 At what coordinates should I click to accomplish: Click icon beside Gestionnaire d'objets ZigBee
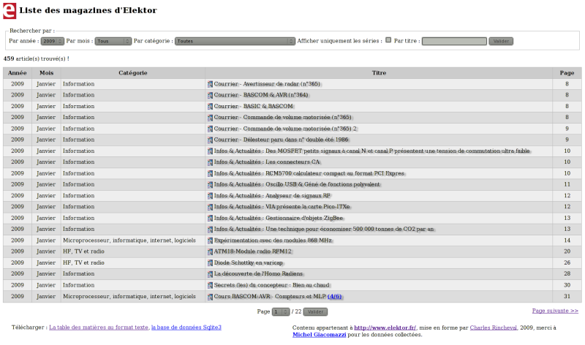click(210, 219)
